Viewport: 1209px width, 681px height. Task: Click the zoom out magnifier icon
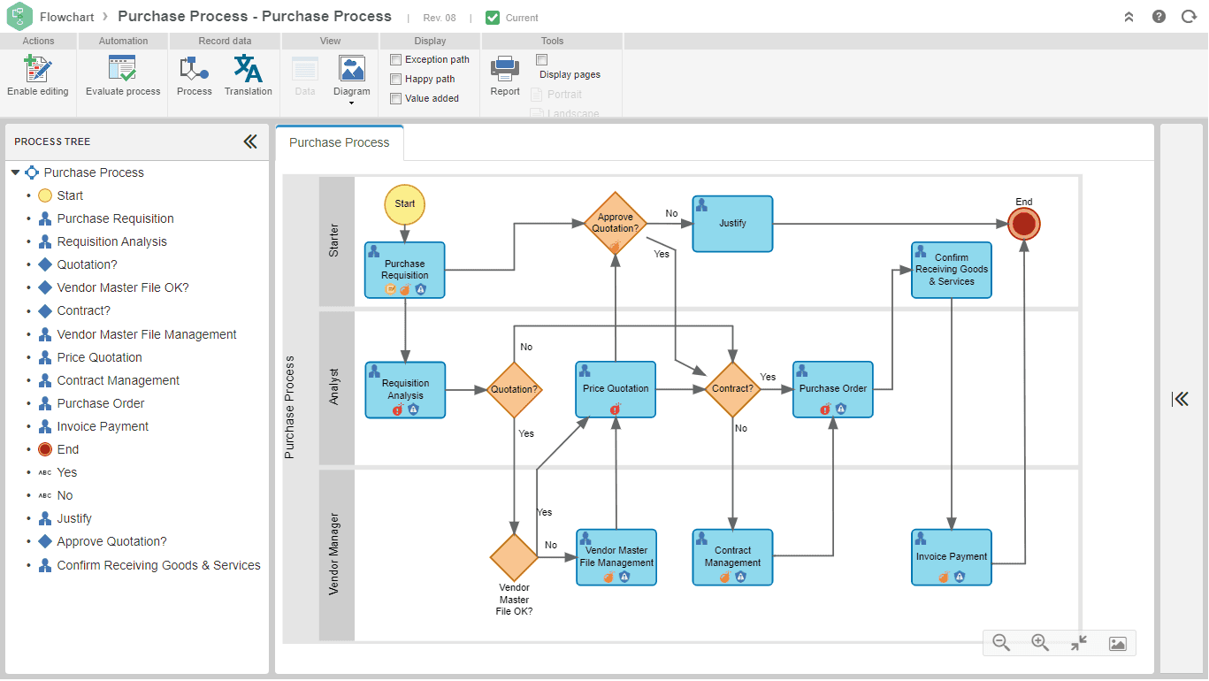tap(1001, 643)
